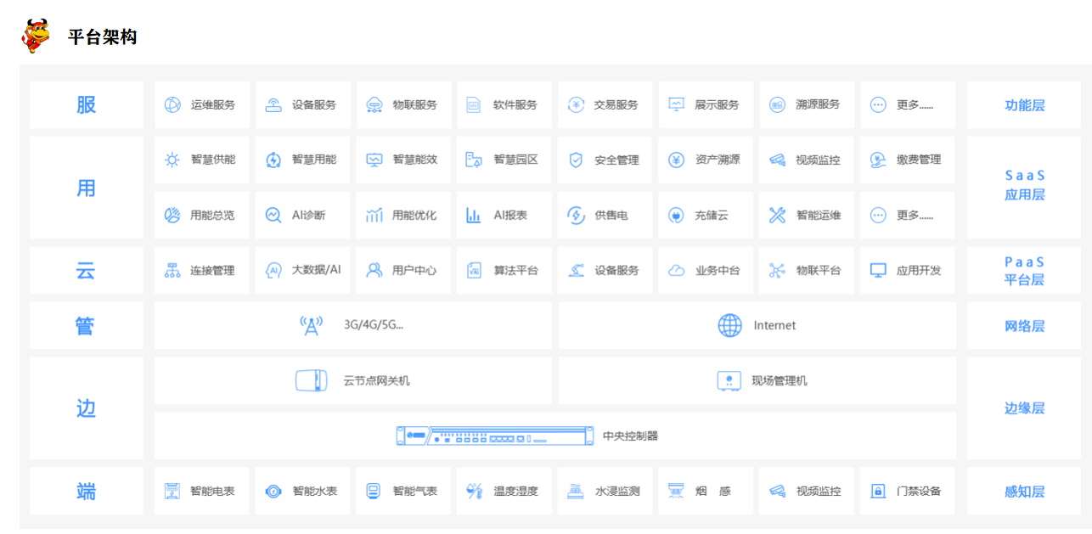The image size is (1092, 534).
Task: Click the 云节点网关机 device icon
Action: coord(311,380)
